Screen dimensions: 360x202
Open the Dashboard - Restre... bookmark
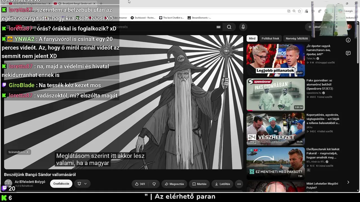coord(143,18)
